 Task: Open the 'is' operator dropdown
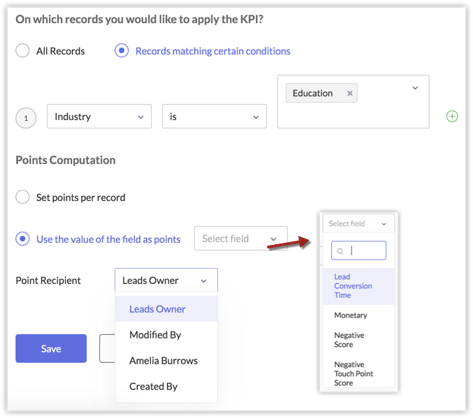(x=214, y=117)
